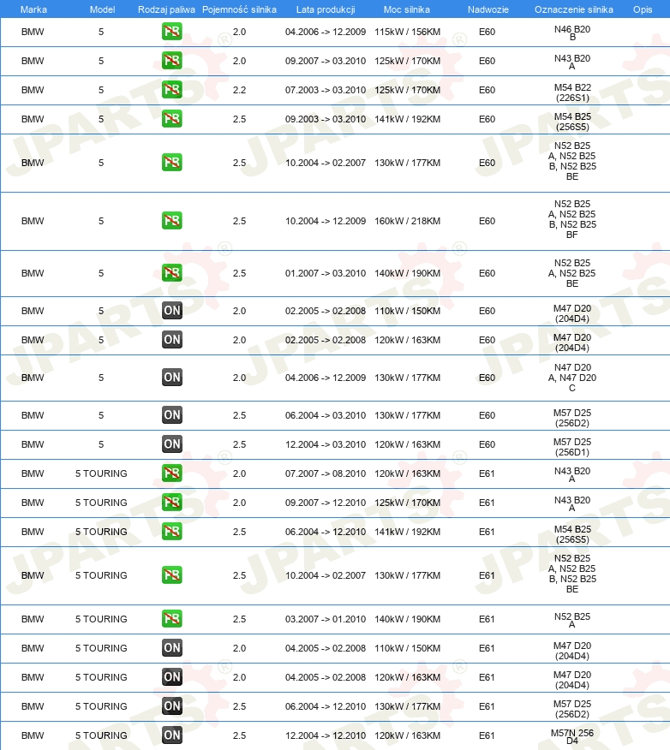Screen dimensions: 670x750
Task: Select the 'M54 B22 (226S1)' engine code
Action: pos(572,92)
